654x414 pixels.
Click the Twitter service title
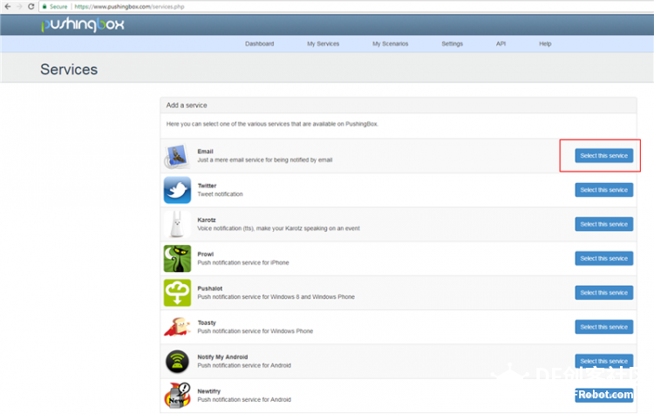(x=207, y=186)
